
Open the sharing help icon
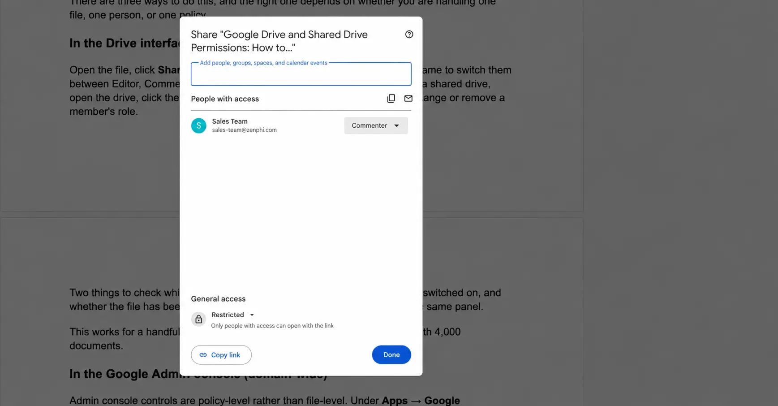click(409, 35)
